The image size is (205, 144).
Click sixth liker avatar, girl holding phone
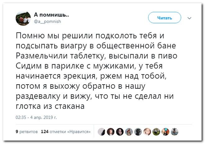pyautogui.click(x=147, y=132)
